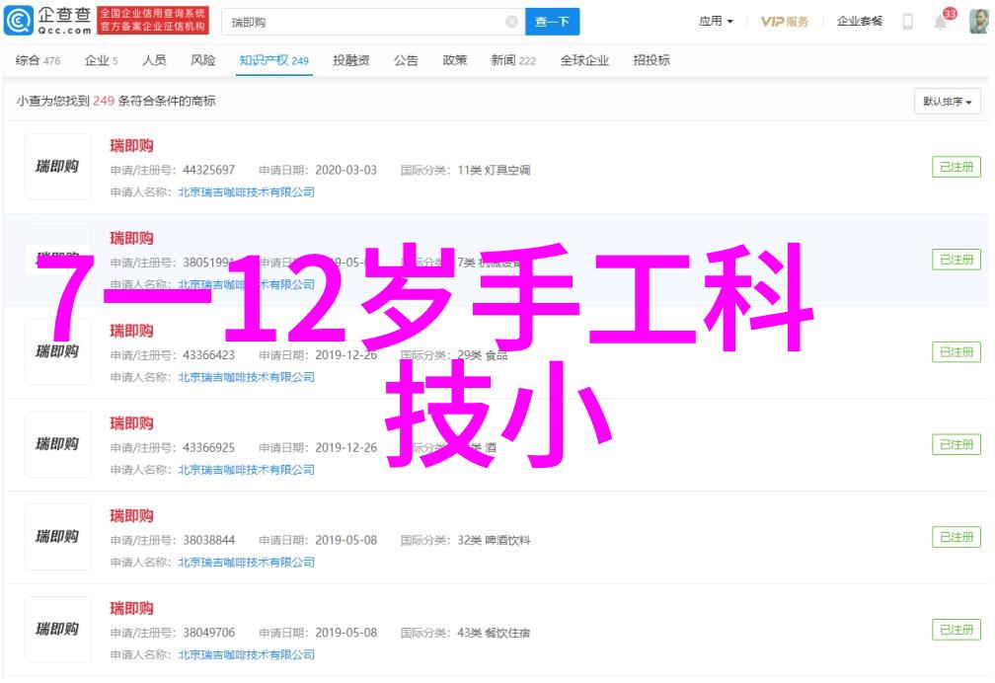
Task: Click class text 32类 啤酒饮料
Action: click(494, 541)
